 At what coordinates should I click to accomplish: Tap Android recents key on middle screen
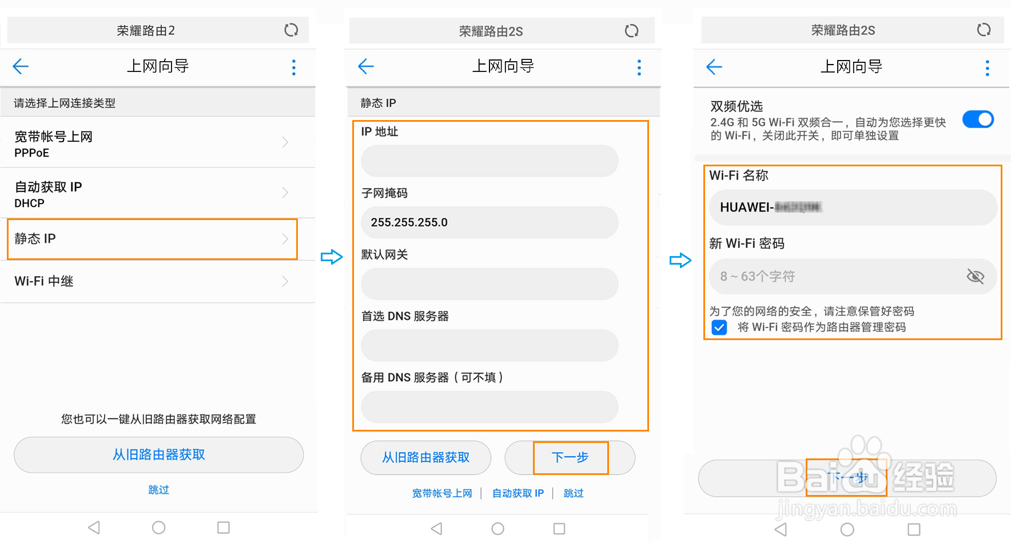[559, 529]
